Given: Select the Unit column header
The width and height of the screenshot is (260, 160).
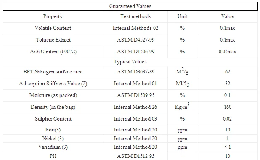Looking at the screenshot, I should [182, 16].
